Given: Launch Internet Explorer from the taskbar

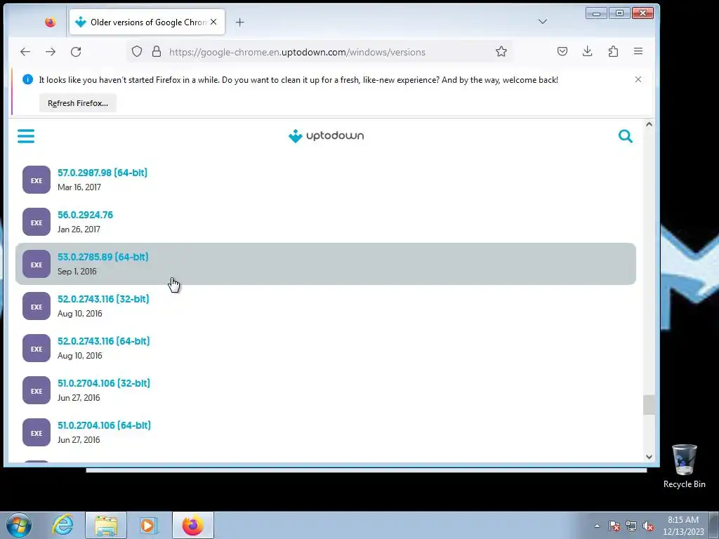Looking at the screenshot, I should click(62, 525).
